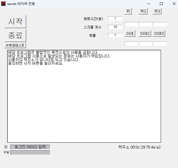Click the 확률 label
The height and width of the screenshot is (168, 178).
pyautogui.click(x=92, y=35)
